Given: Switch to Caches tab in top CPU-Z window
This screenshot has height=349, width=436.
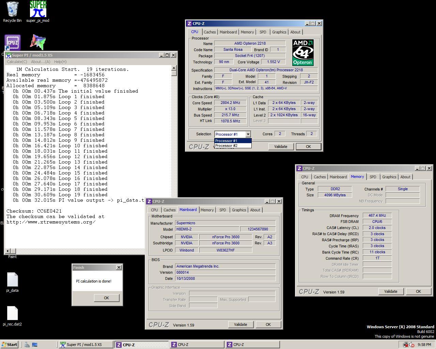Looking at the screenshot, I should (x=210, y=32).
